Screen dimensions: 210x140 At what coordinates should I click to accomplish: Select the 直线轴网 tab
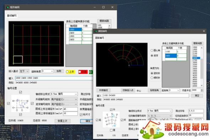(12, 16)
